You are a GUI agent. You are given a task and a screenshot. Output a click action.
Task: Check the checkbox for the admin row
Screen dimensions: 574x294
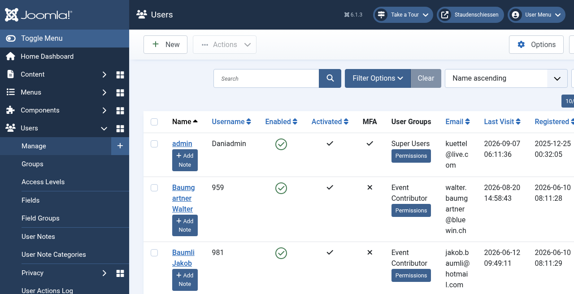tap(154, 144)
